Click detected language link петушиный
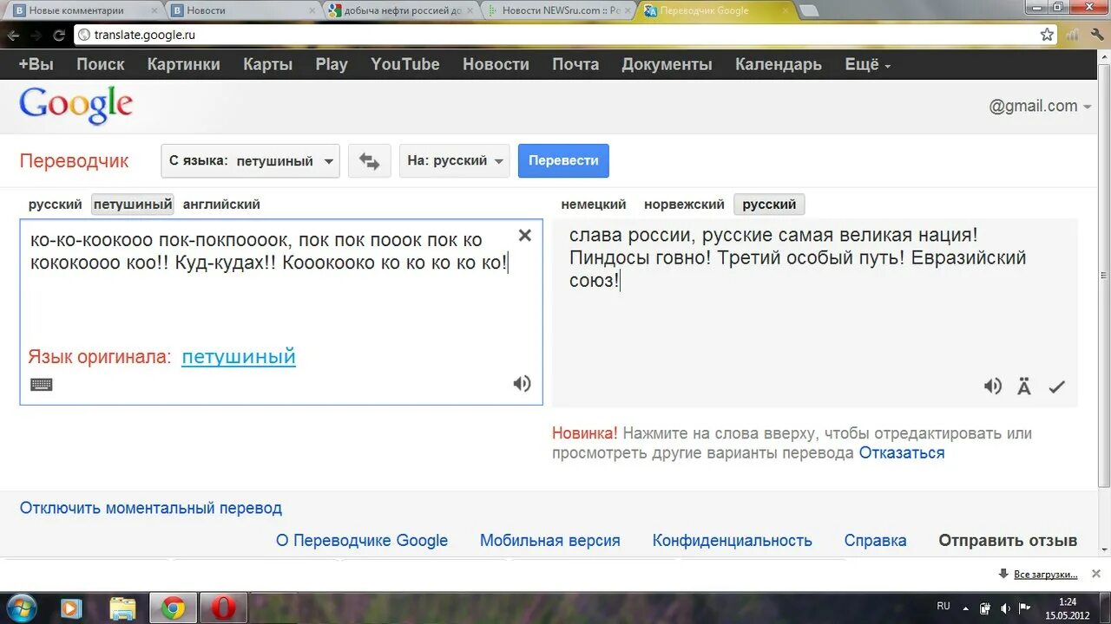This screenshot has height=624, width=1111. coord(239,356)
